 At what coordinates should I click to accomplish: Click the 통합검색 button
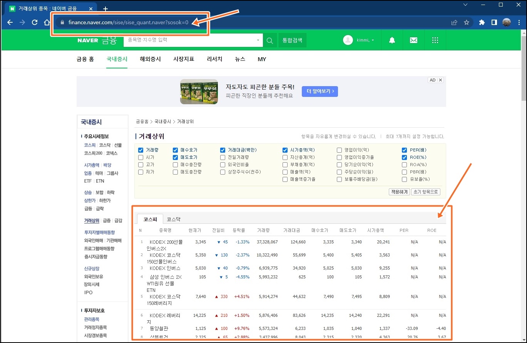pyautogui.click(x=292, y=40)
